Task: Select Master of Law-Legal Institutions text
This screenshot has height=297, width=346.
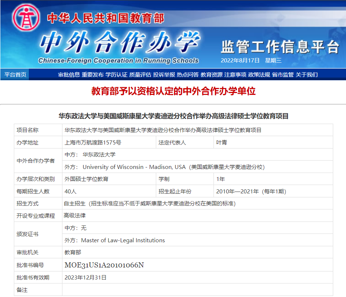Action: tap(123, 240)
